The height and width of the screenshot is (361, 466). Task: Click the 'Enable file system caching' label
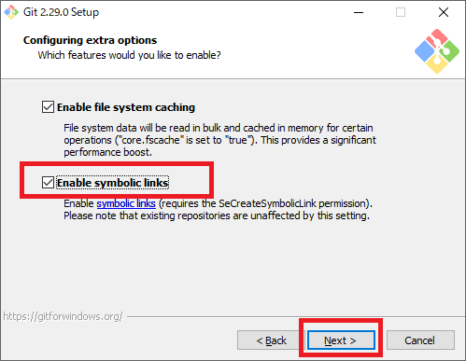(126, 107)
